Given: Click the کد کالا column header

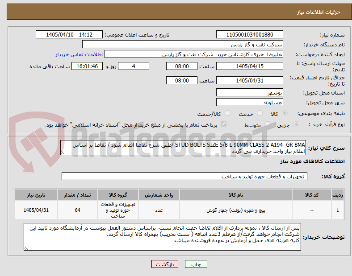Looking at the screenshot, I should coord(312,195).
